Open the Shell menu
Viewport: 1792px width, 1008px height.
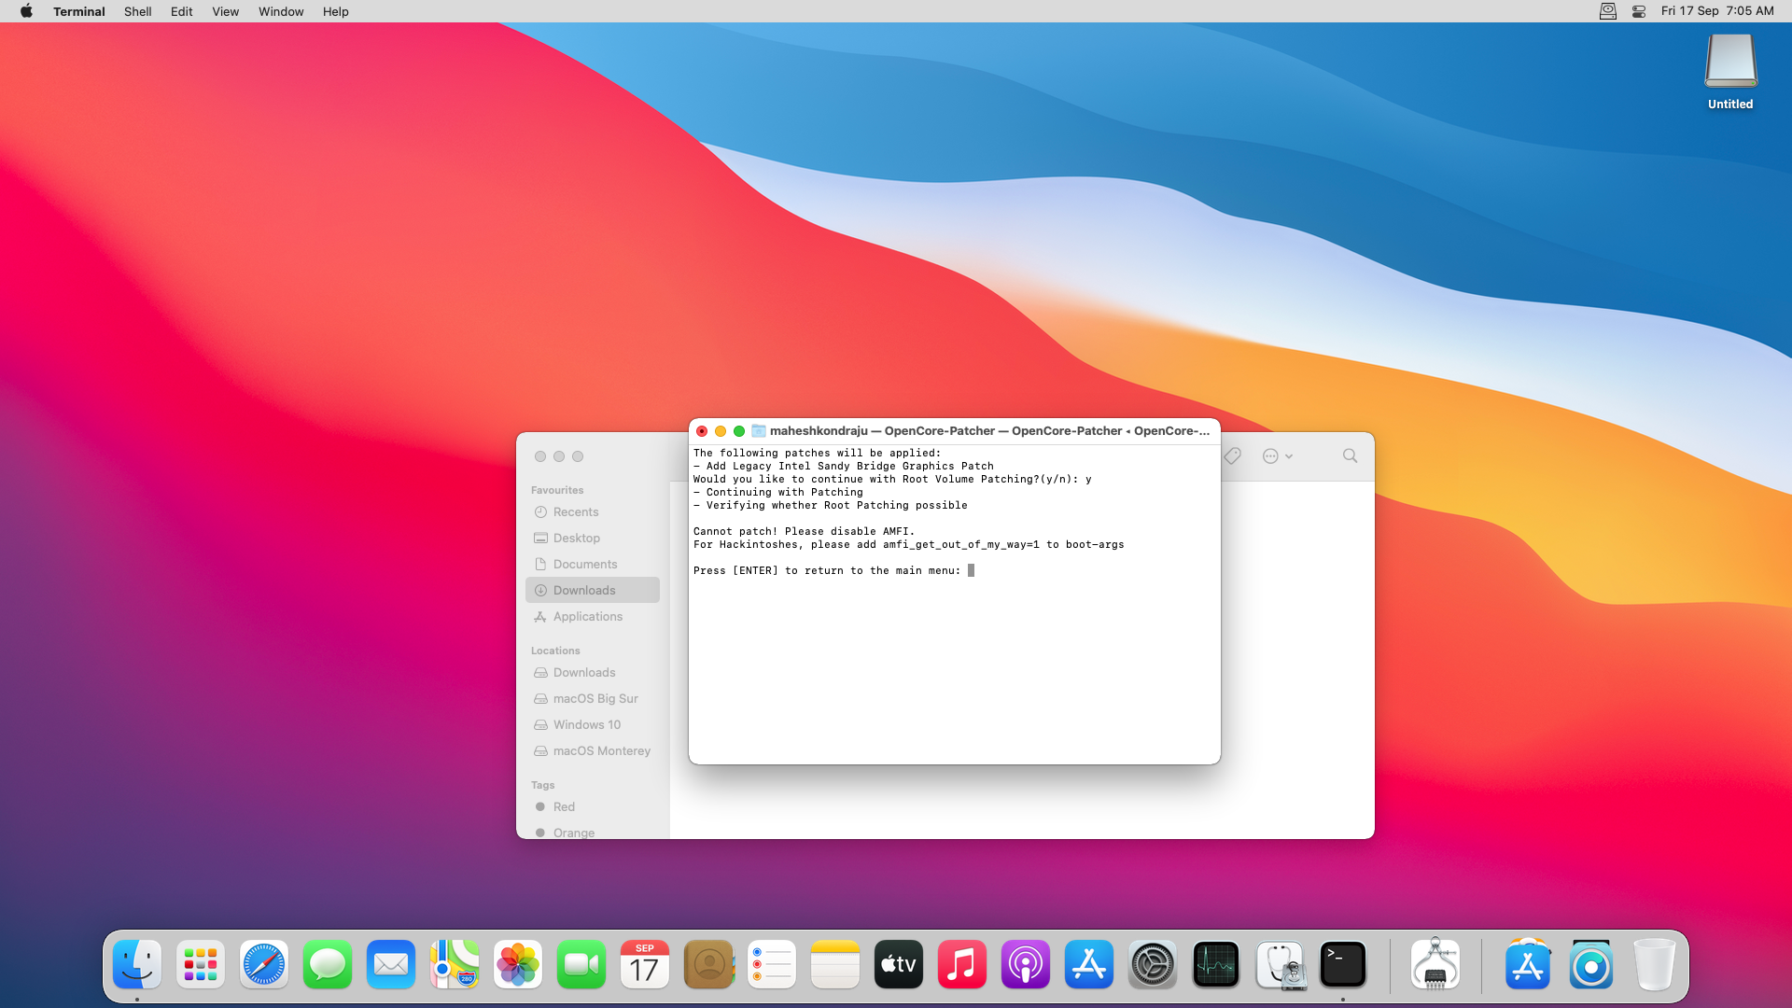[x=137, y=11]
